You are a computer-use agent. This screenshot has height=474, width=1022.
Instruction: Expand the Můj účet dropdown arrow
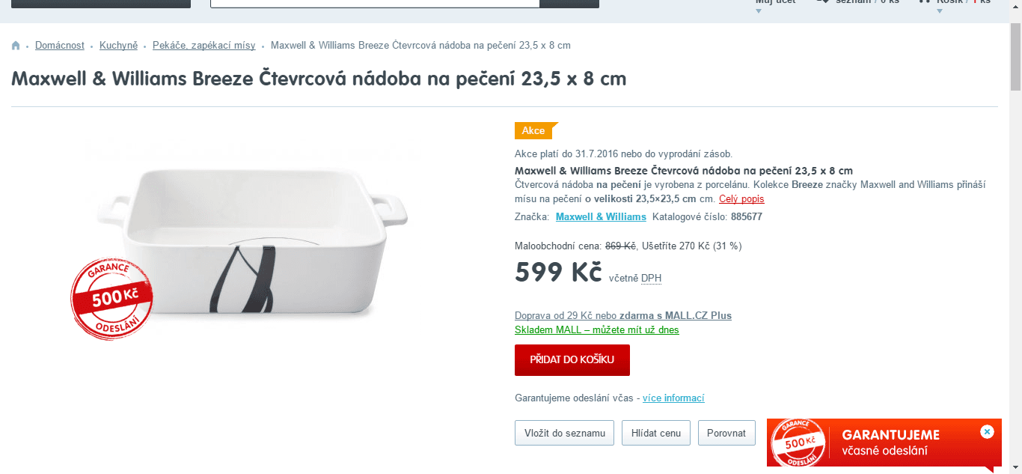(x=759, y=11)
